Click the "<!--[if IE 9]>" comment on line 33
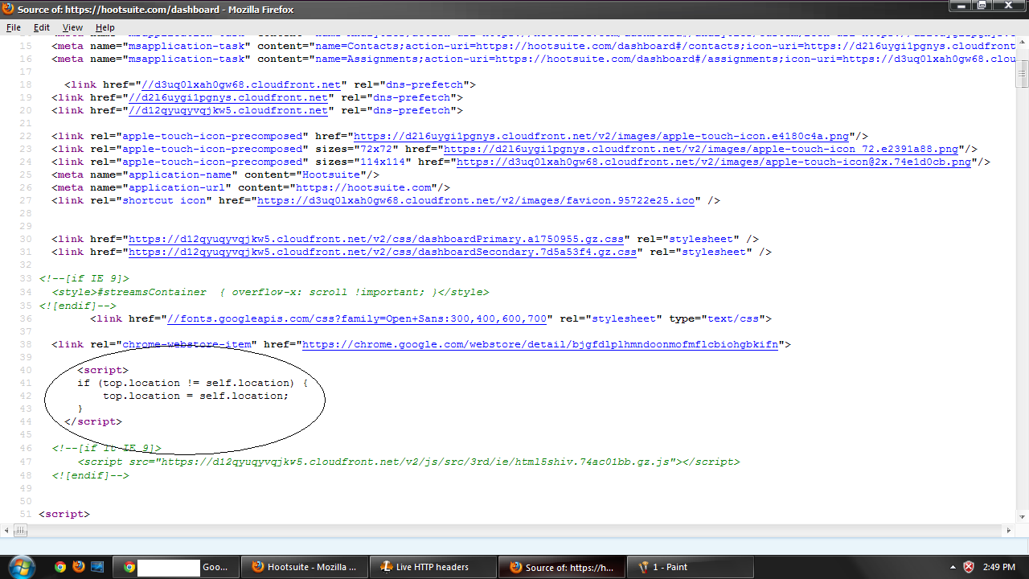 (84, 278)
